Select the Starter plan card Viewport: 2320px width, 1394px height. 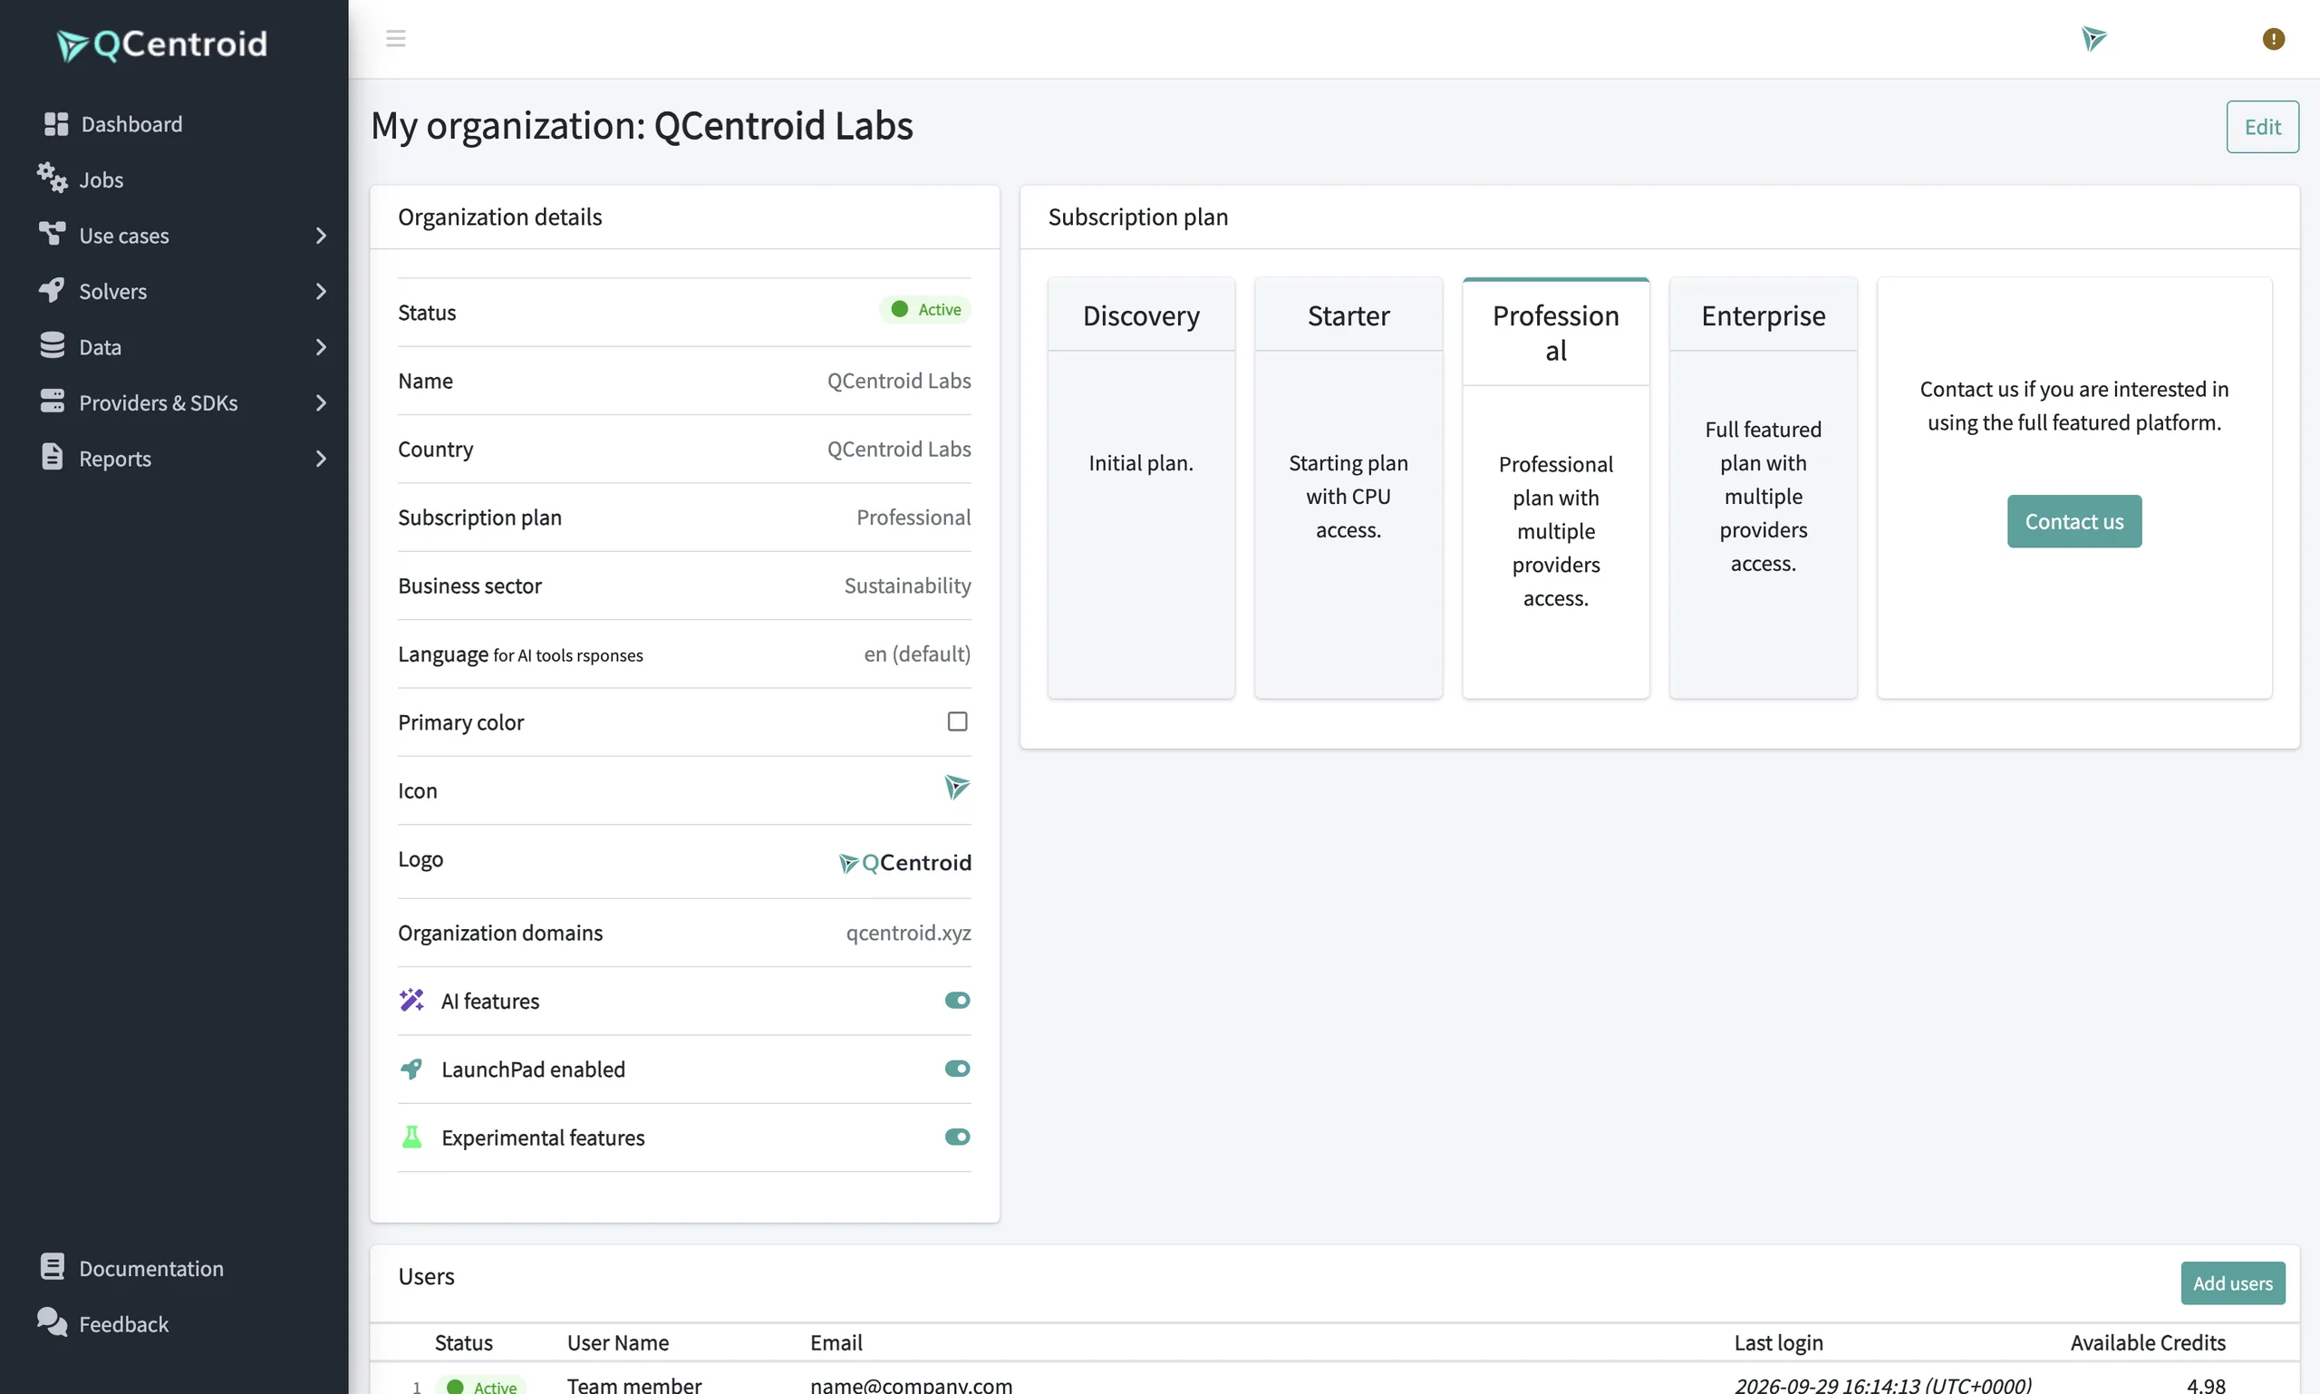point(1348,488)
